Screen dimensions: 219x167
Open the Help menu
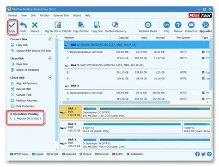(87, 15)
